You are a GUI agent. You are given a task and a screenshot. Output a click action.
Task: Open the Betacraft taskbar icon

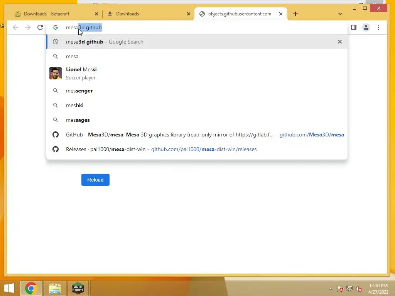(x=78, y=288)
